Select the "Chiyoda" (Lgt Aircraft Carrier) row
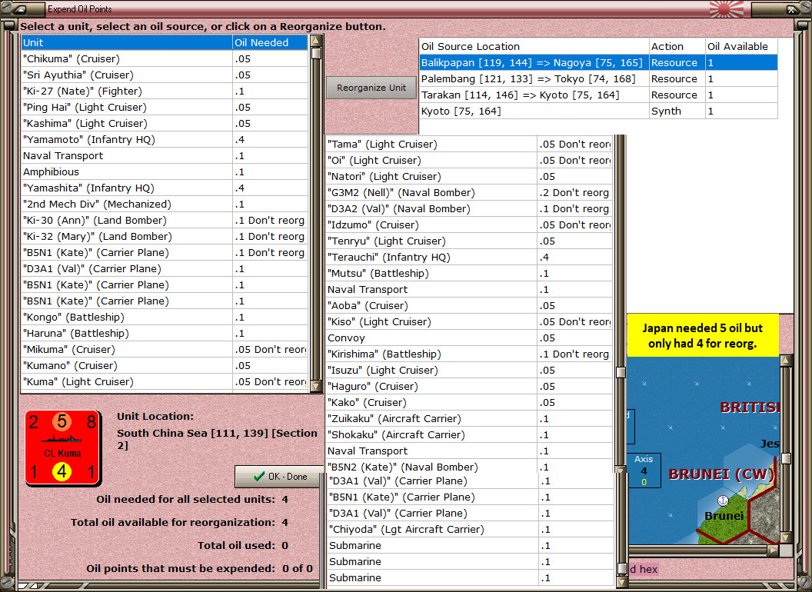 tap(471, 529)
